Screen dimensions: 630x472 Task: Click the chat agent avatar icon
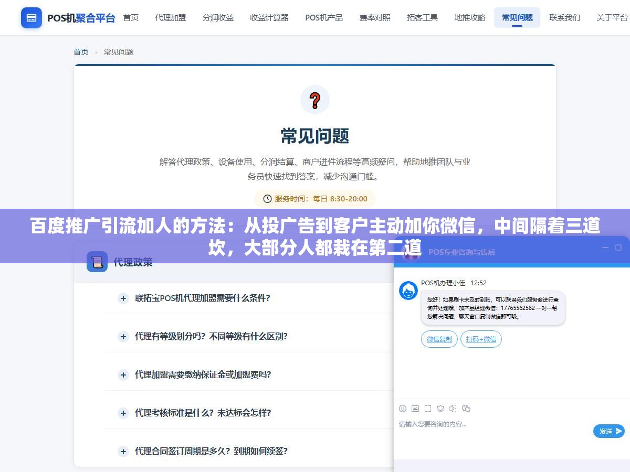tap(408, 291)
